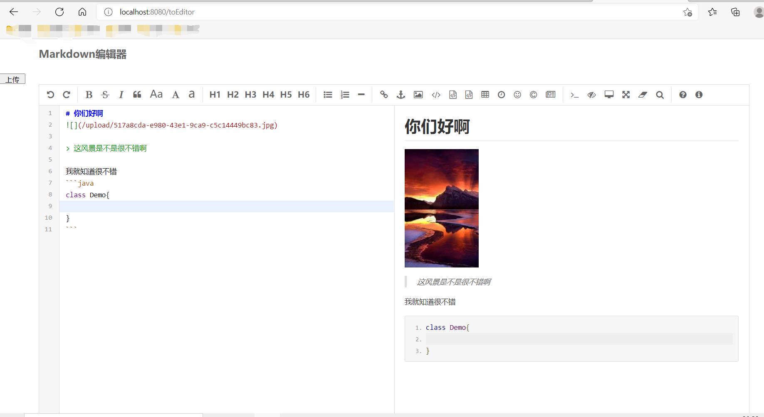Apply bold formatting
Image resolution: width=764 pixels, height=417 pixels.
(89, 95)
